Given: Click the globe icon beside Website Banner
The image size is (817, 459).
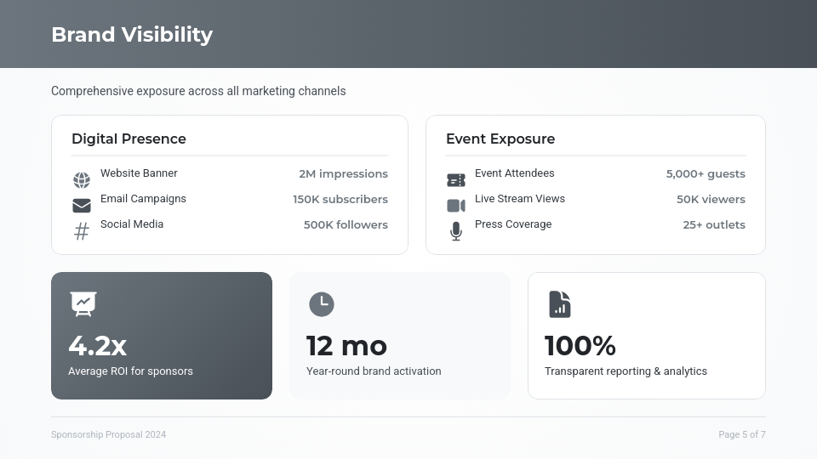Looking at the screenshot, I should 82,180.
